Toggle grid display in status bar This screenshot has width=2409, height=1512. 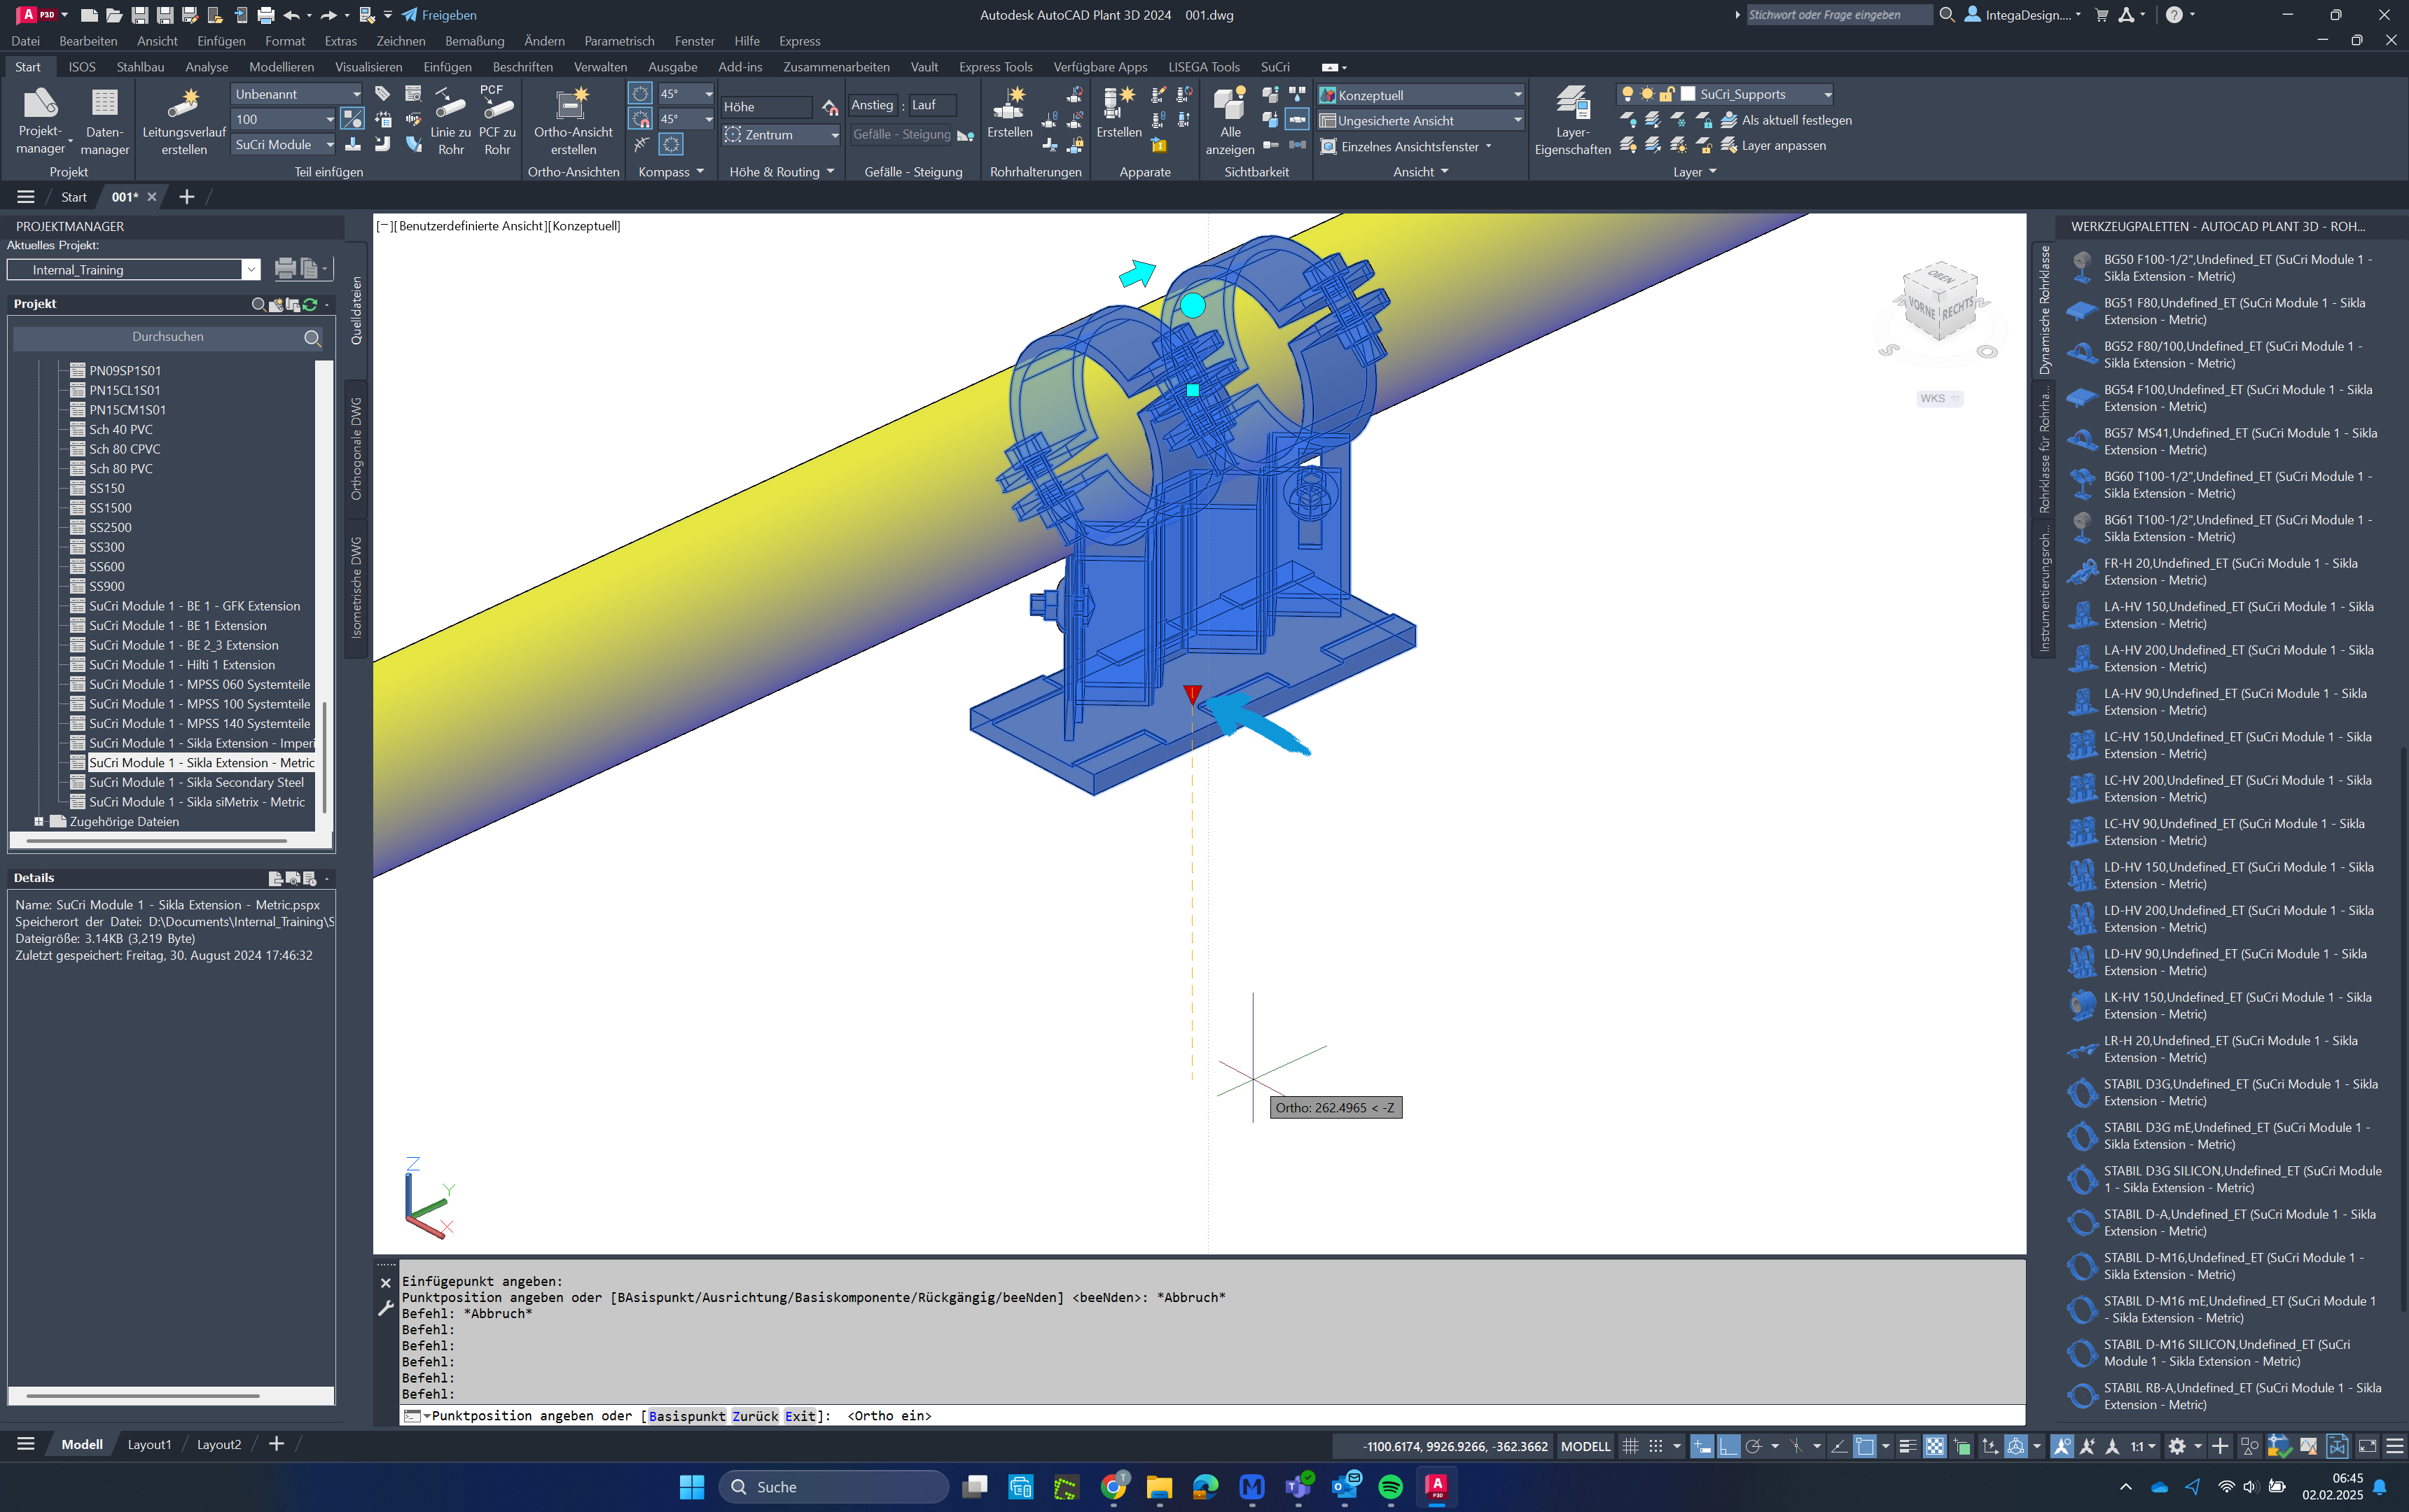click(1630, 1446)
